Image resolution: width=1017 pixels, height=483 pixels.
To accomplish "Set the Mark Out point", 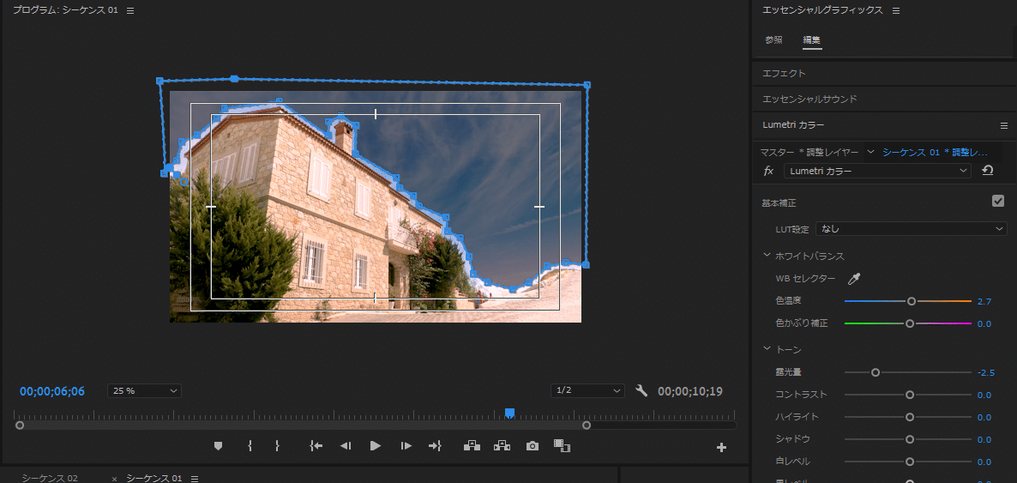I will [x=277, y=446].
